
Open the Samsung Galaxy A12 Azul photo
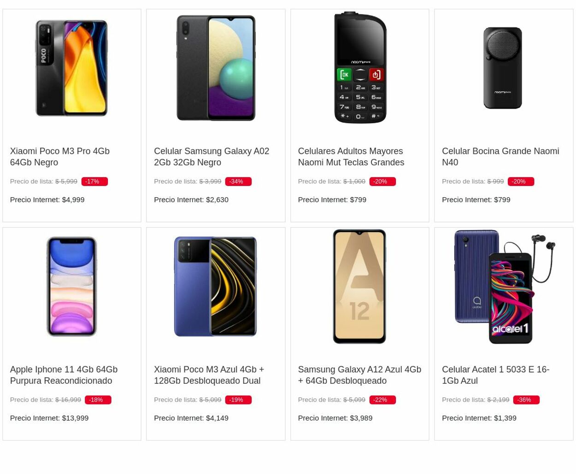tap(359, 286)
